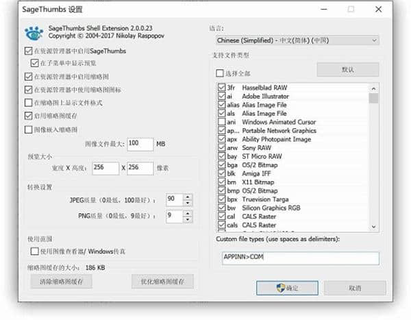Toggle the 'show preview in submenu' checkbox
The image size is (411, 320).
pyautogui.click(x=35, y=63)
